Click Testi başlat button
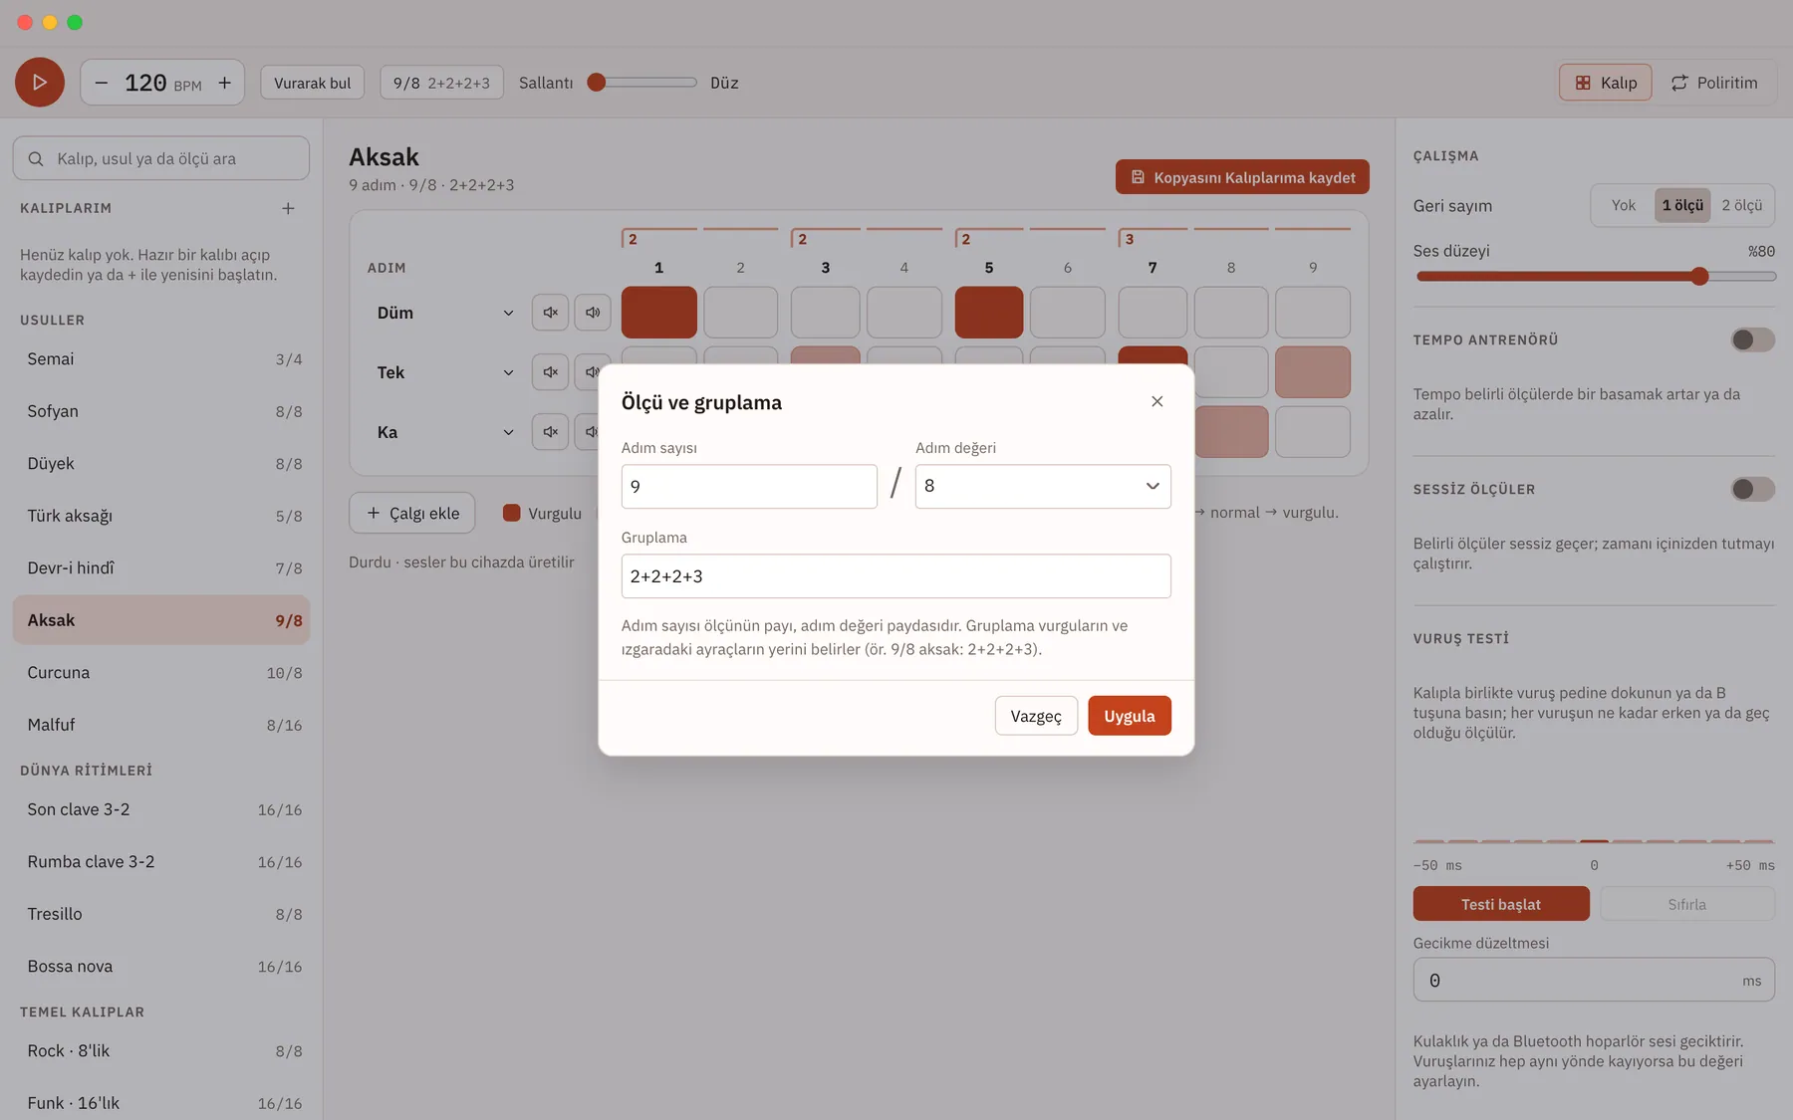 click(1501, 904)
